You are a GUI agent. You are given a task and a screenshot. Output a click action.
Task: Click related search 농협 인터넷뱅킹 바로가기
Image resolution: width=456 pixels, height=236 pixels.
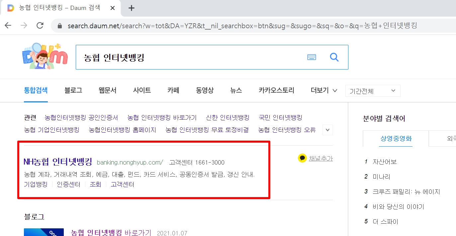pos(162,117)
